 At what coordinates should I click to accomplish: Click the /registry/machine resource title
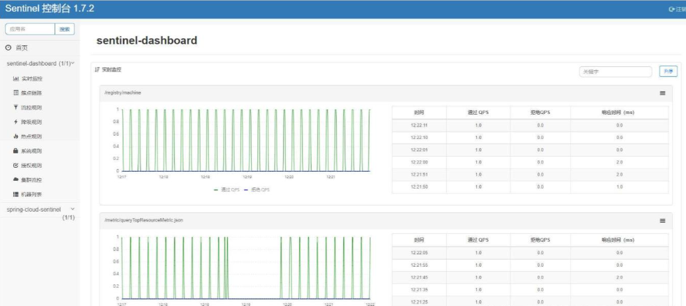pos(123,93)
